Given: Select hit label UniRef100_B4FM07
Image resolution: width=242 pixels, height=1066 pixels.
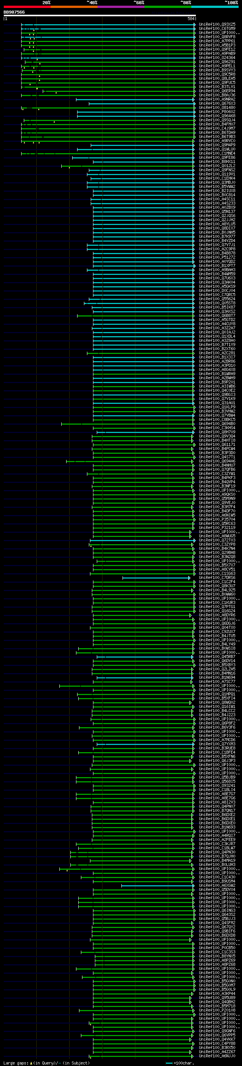Looking at the screenshot, I should click(x=217, y=124).
